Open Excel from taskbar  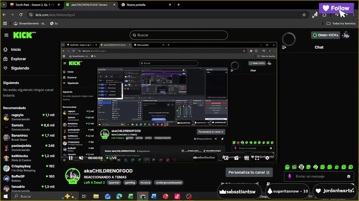click(131, 197)
